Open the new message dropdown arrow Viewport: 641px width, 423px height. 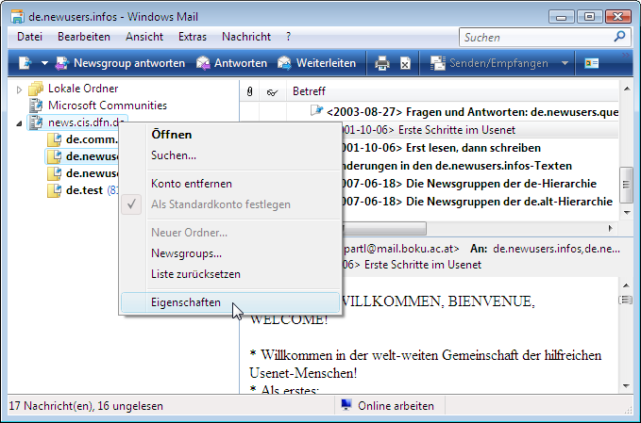point(44,63)
